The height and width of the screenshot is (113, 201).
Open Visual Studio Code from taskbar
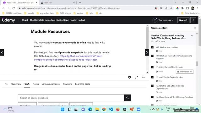111,110
